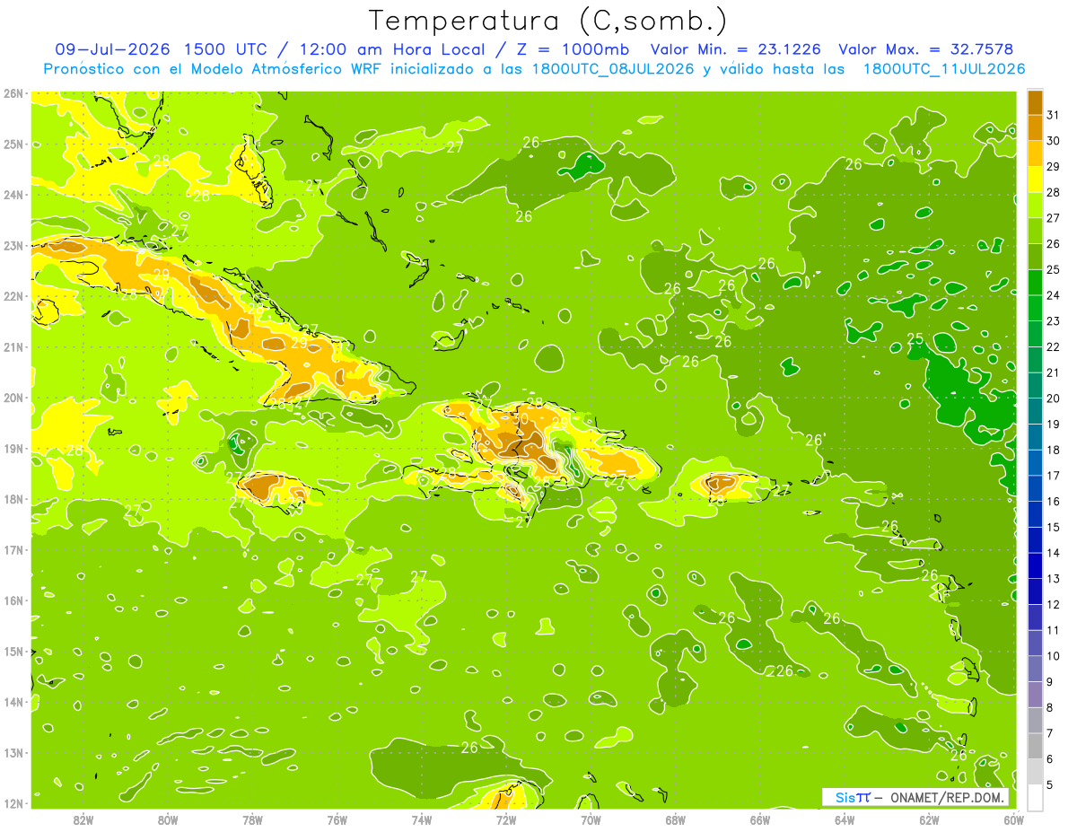The height and width of the screenshot is (832, 1077).
Task: Click the legend scale number 10
Action: click(x=1053, y=656)
